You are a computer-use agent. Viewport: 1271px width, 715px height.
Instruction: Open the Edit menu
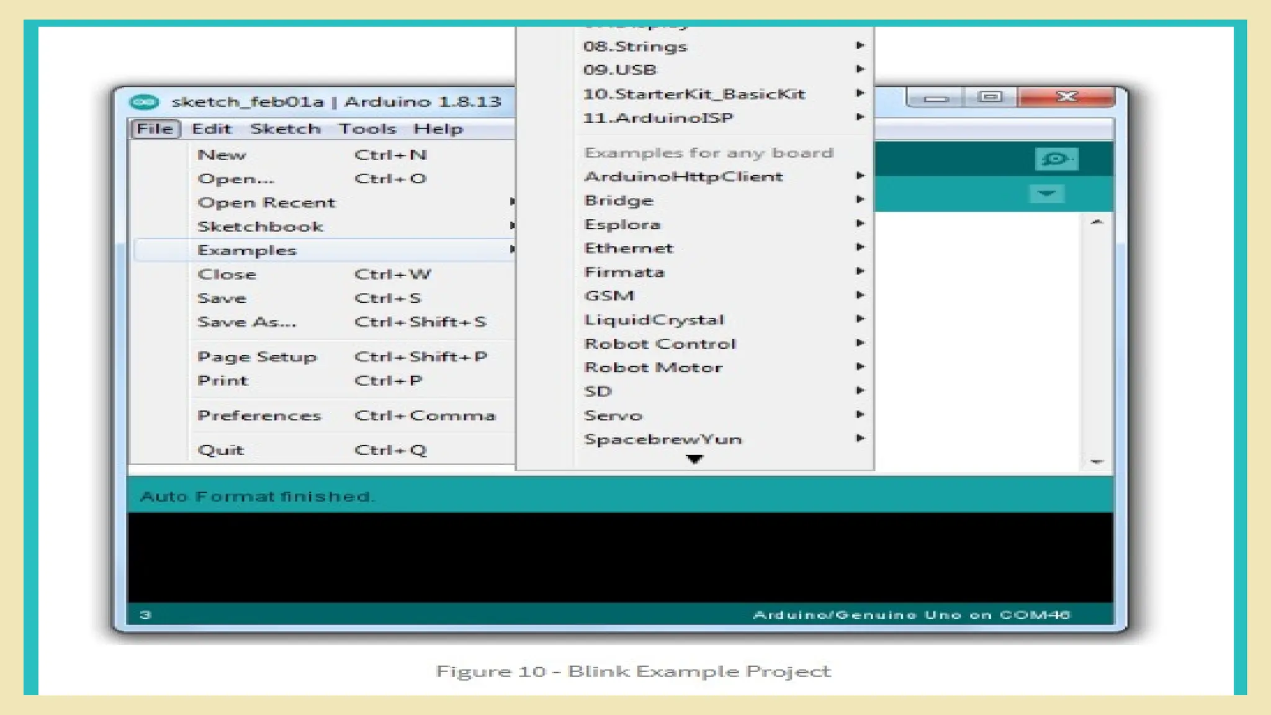[211, 129]
